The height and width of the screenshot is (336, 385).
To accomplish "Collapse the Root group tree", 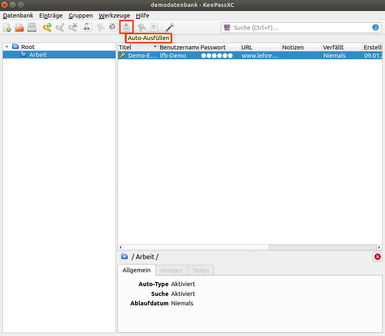I will (x=7, y=47).
